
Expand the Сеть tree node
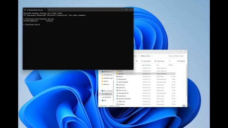pyautogui.click(x=100, y=100)
